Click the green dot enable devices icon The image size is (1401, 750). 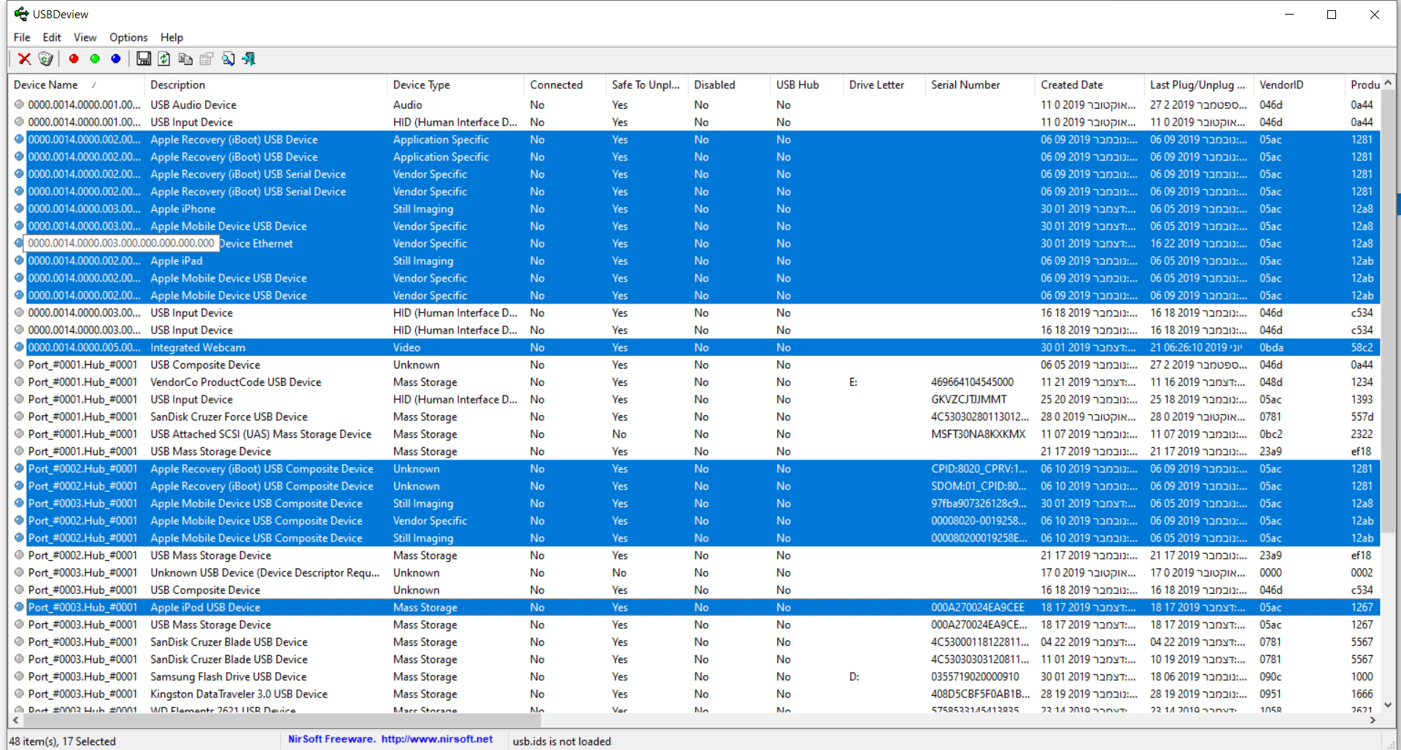coord(95,59)
